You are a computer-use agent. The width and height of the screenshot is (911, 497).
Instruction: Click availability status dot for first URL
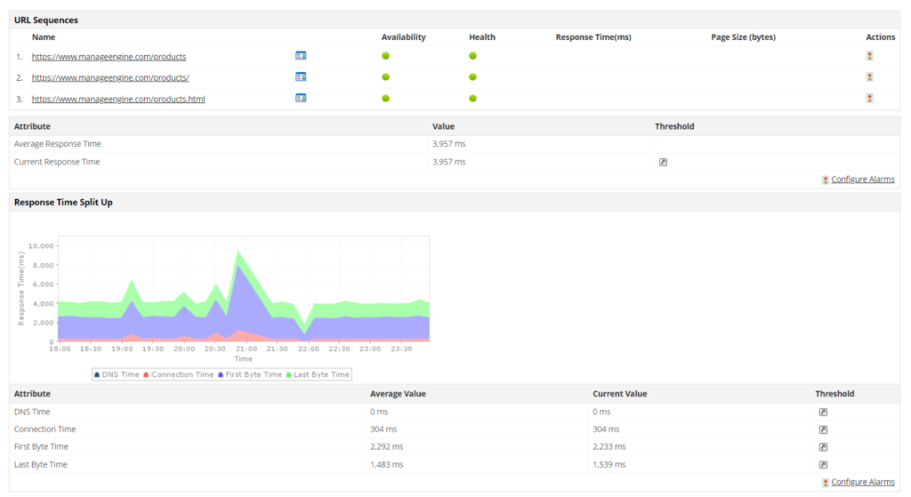(x=386, y=55)
